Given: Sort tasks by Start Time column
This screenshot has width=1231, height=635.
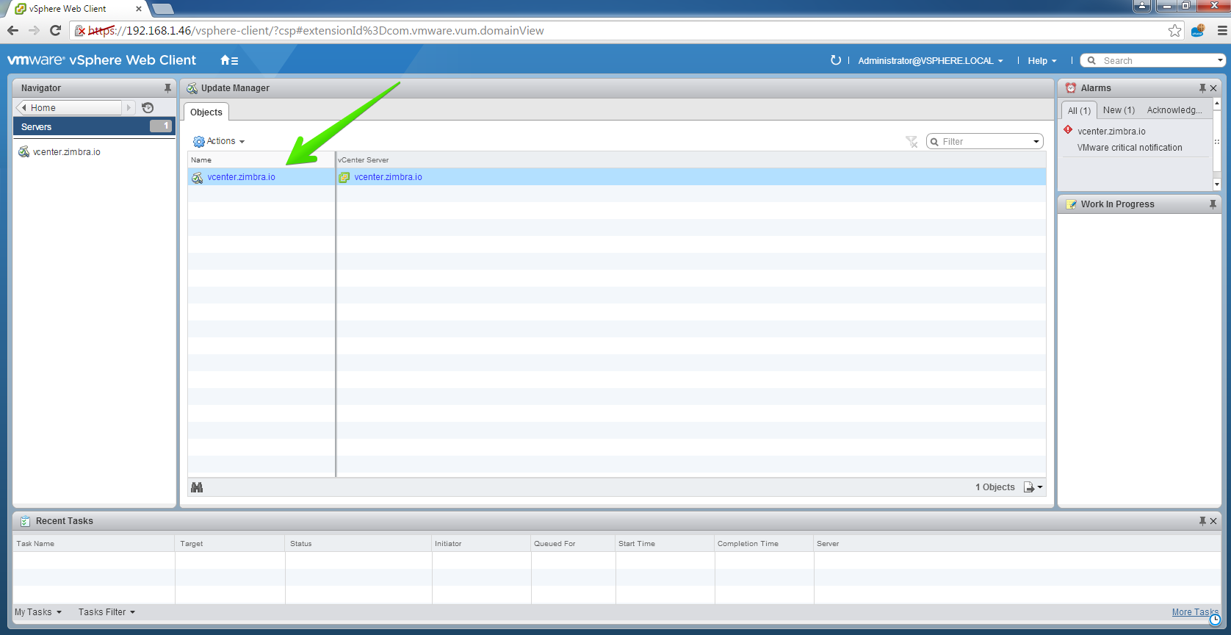Looking at the screenshot, I should coord(665,544).
